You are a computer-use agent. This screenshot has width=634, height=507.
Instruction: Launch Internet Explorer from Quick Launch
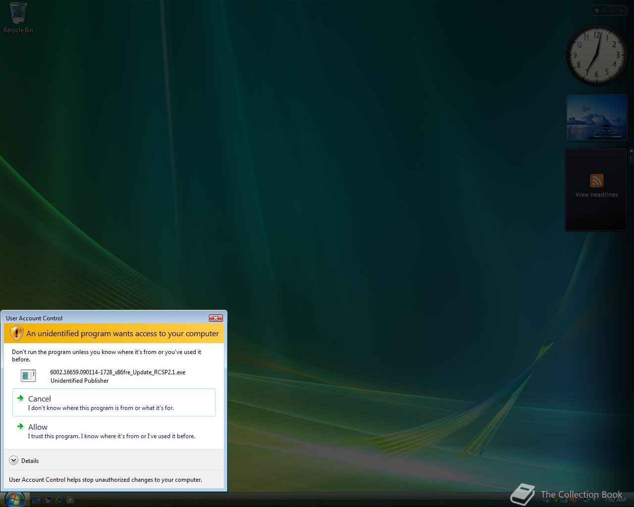coord(59,500)
